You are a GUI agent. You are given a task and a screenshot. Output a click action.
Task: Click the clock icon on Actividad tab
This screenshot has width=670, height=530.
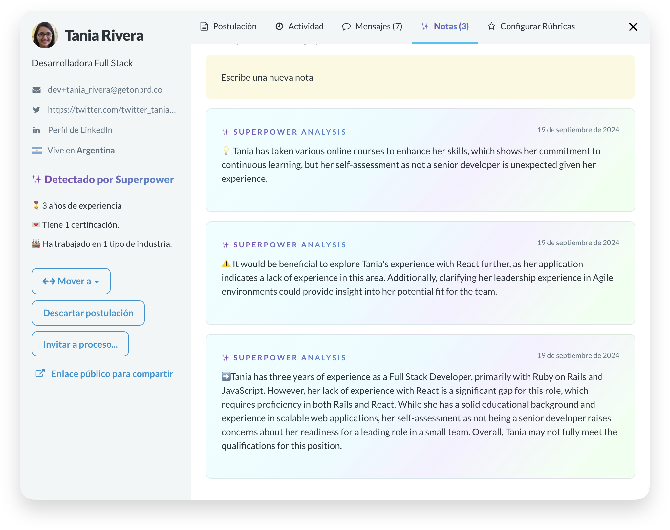[279, 26]
